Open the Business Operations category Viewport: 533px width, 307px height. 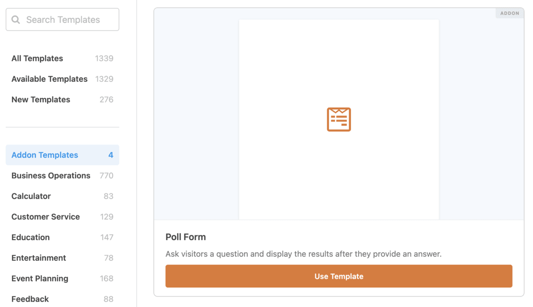(51, 175)
